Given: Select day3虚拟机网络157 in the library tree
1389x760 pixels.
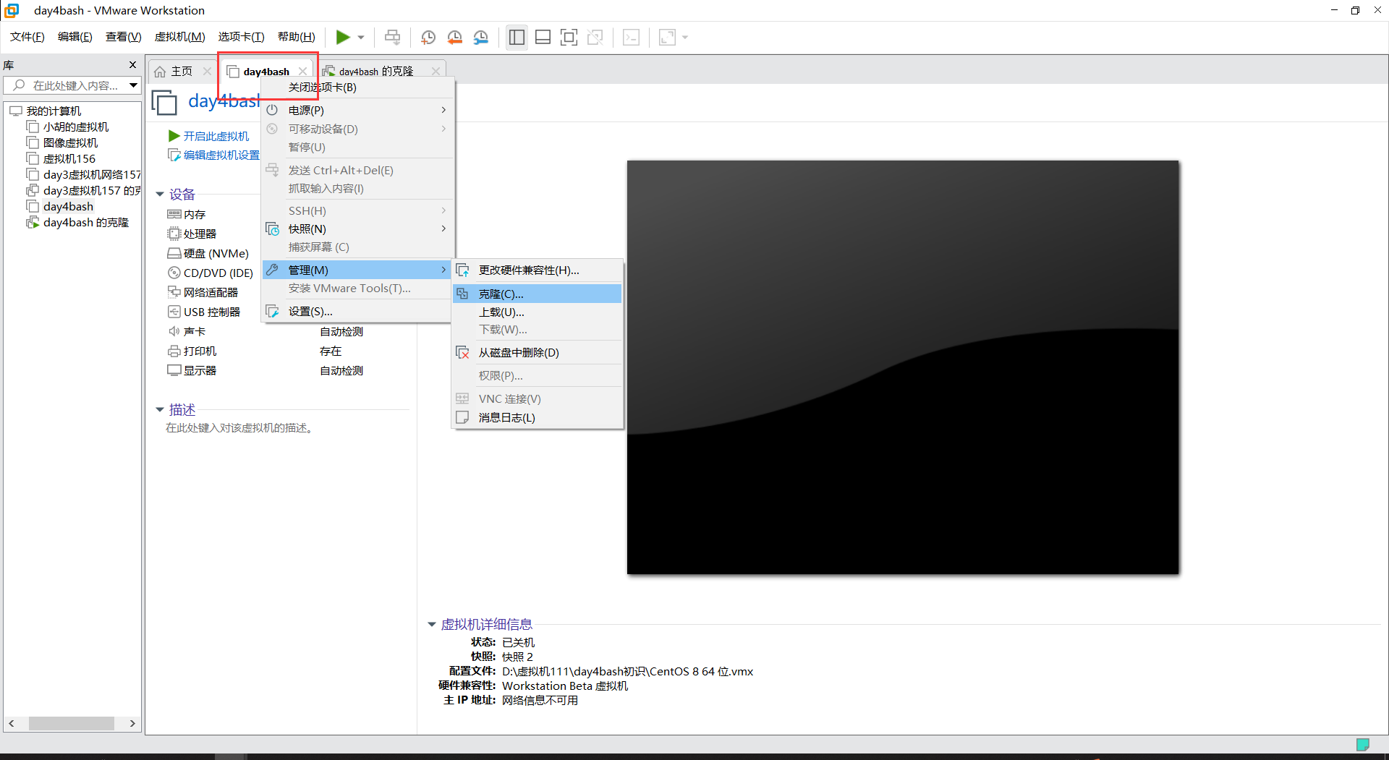Looking at the screenshot, I should point(91,174).
